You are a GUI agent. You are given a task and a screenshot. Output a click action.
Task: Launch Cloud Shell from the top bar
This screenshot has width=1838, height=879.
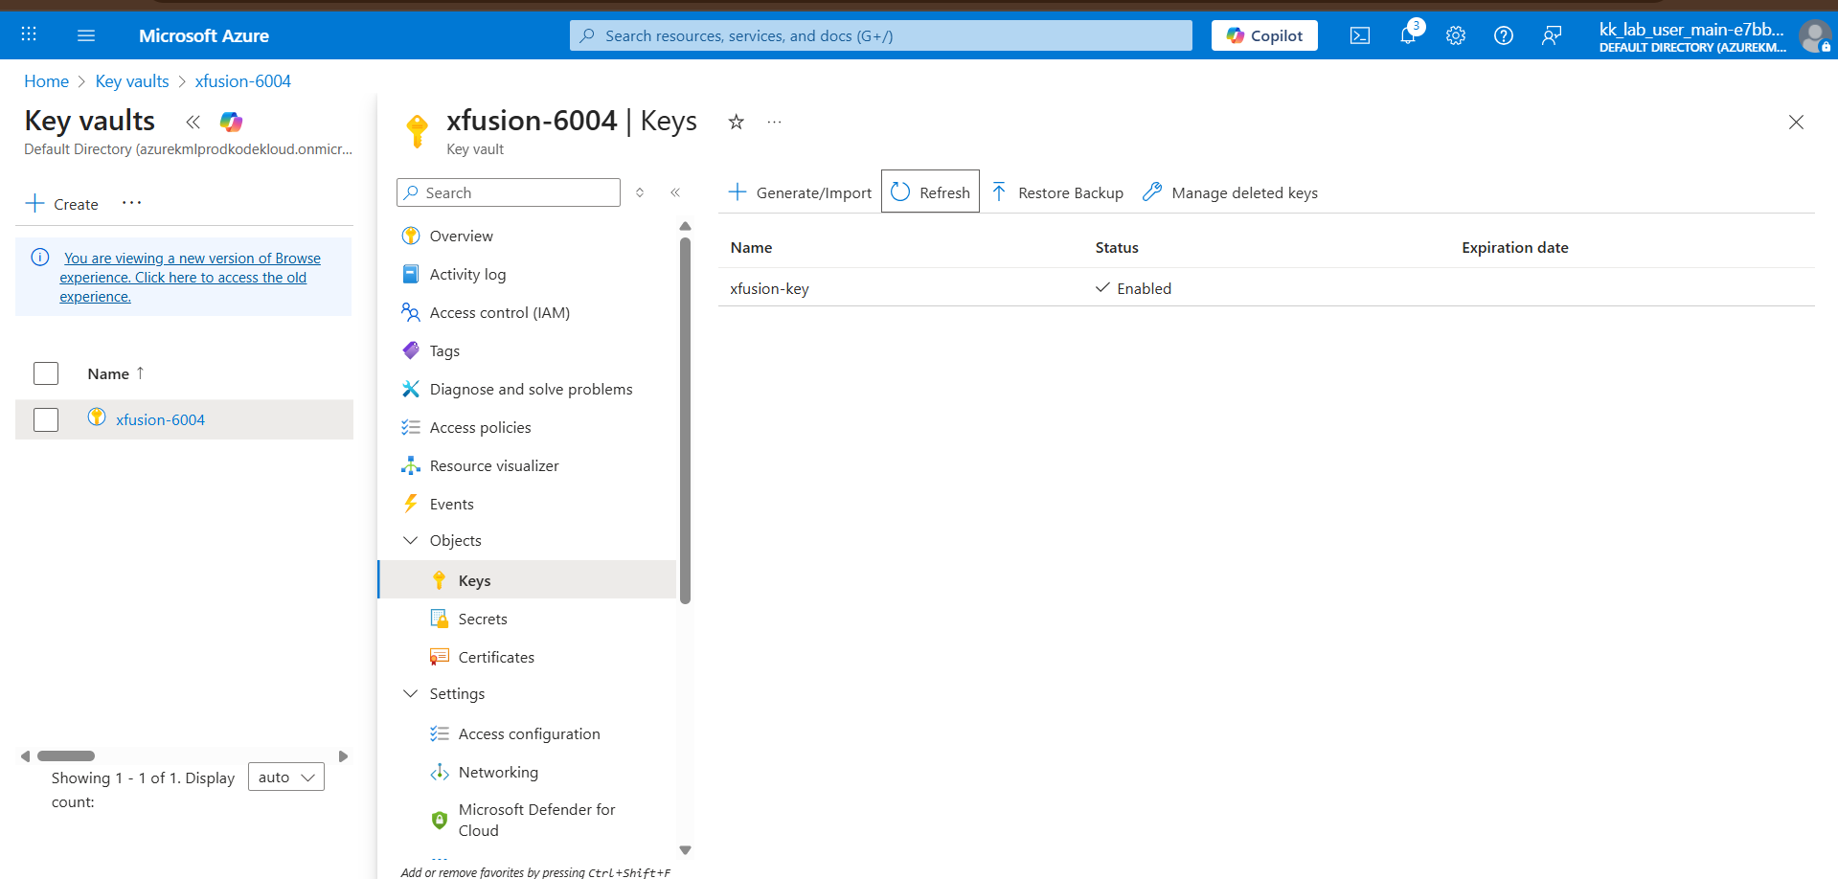click(x=1360, y=35)
